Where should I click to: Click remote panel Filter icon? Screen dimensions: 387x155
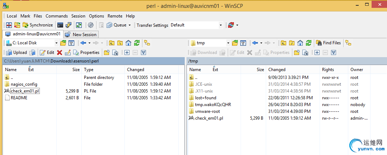[243, 43]
